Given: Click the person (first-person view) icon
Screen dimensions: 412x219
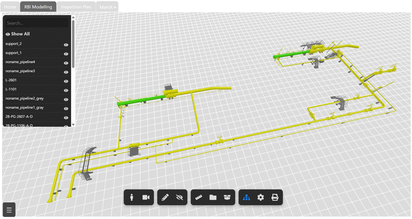Looking at the screenshot, I should pos(132,197).
